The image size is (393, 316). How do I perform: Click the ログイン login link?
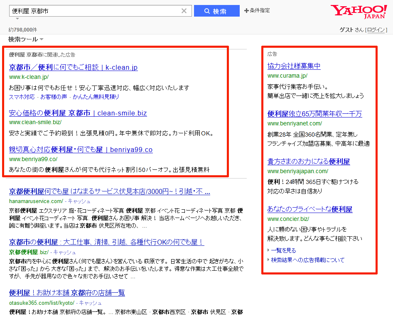point(376,30)
